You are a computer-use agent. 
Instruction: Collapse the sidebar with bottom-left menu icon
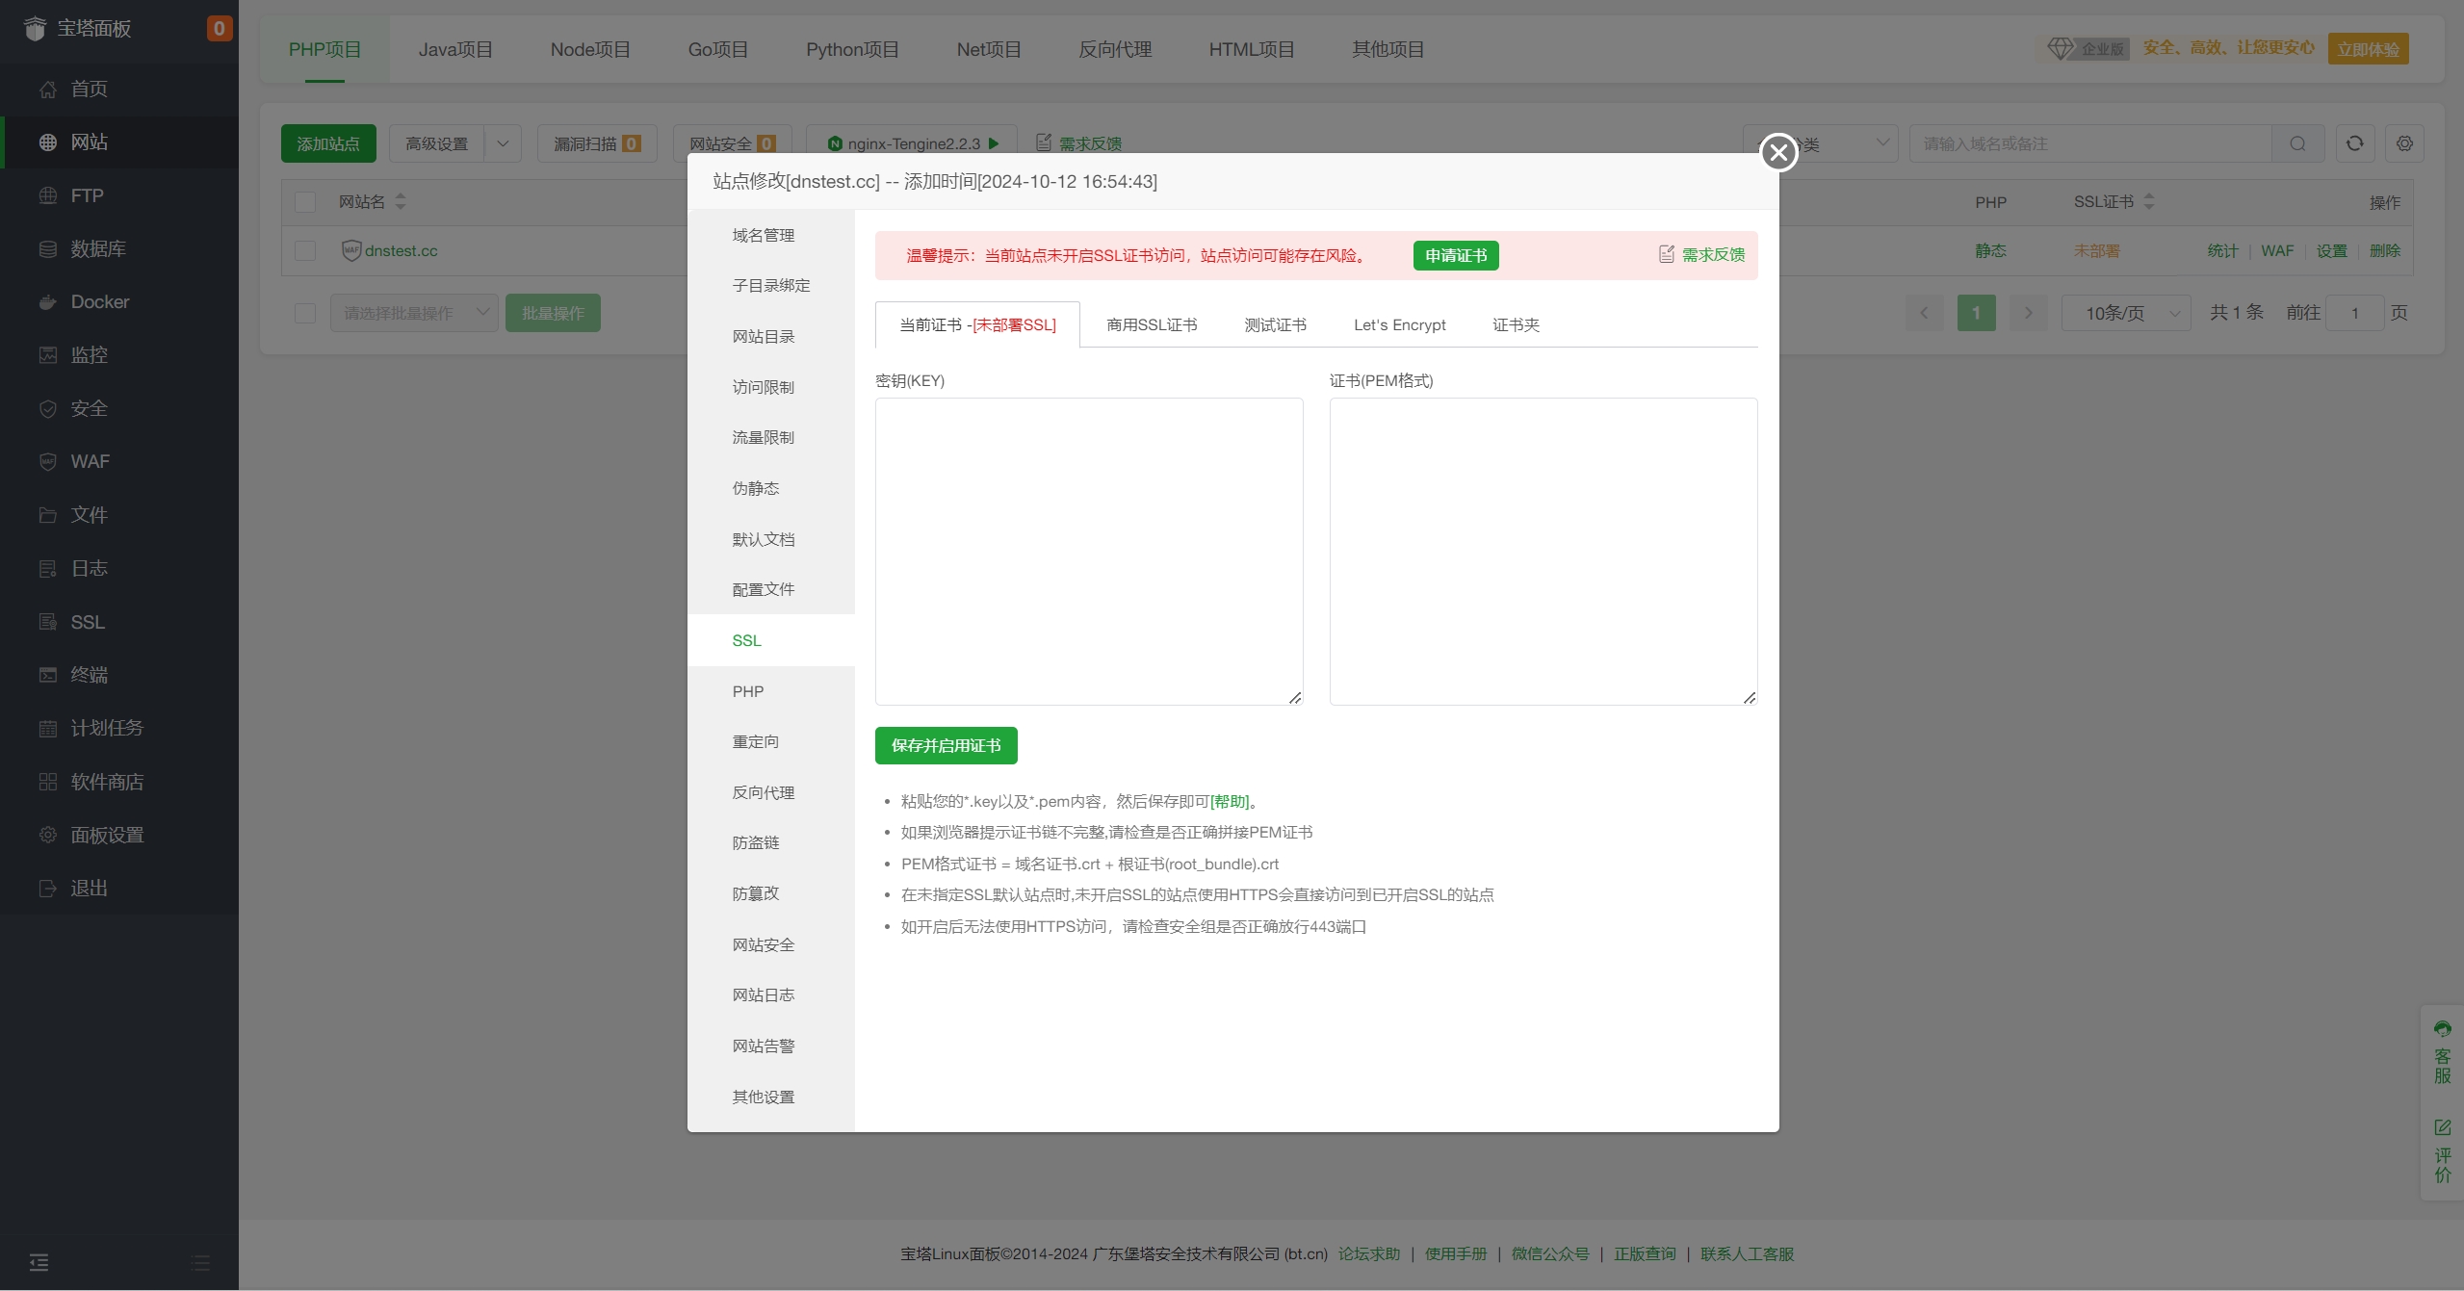click(x=39, y=1262)
